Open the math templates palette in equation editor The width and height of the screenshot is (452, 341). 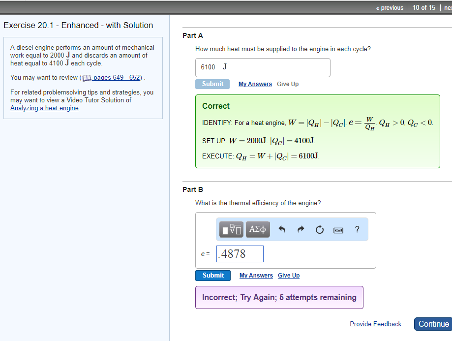pos(231,229)
